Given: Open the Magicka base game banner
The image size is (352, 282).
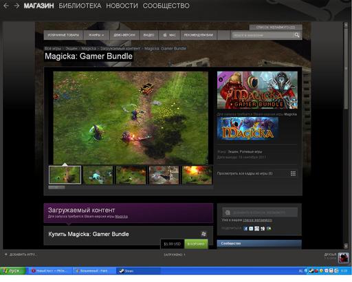Looking at the screenshot, I should click(x=247, y=129).
